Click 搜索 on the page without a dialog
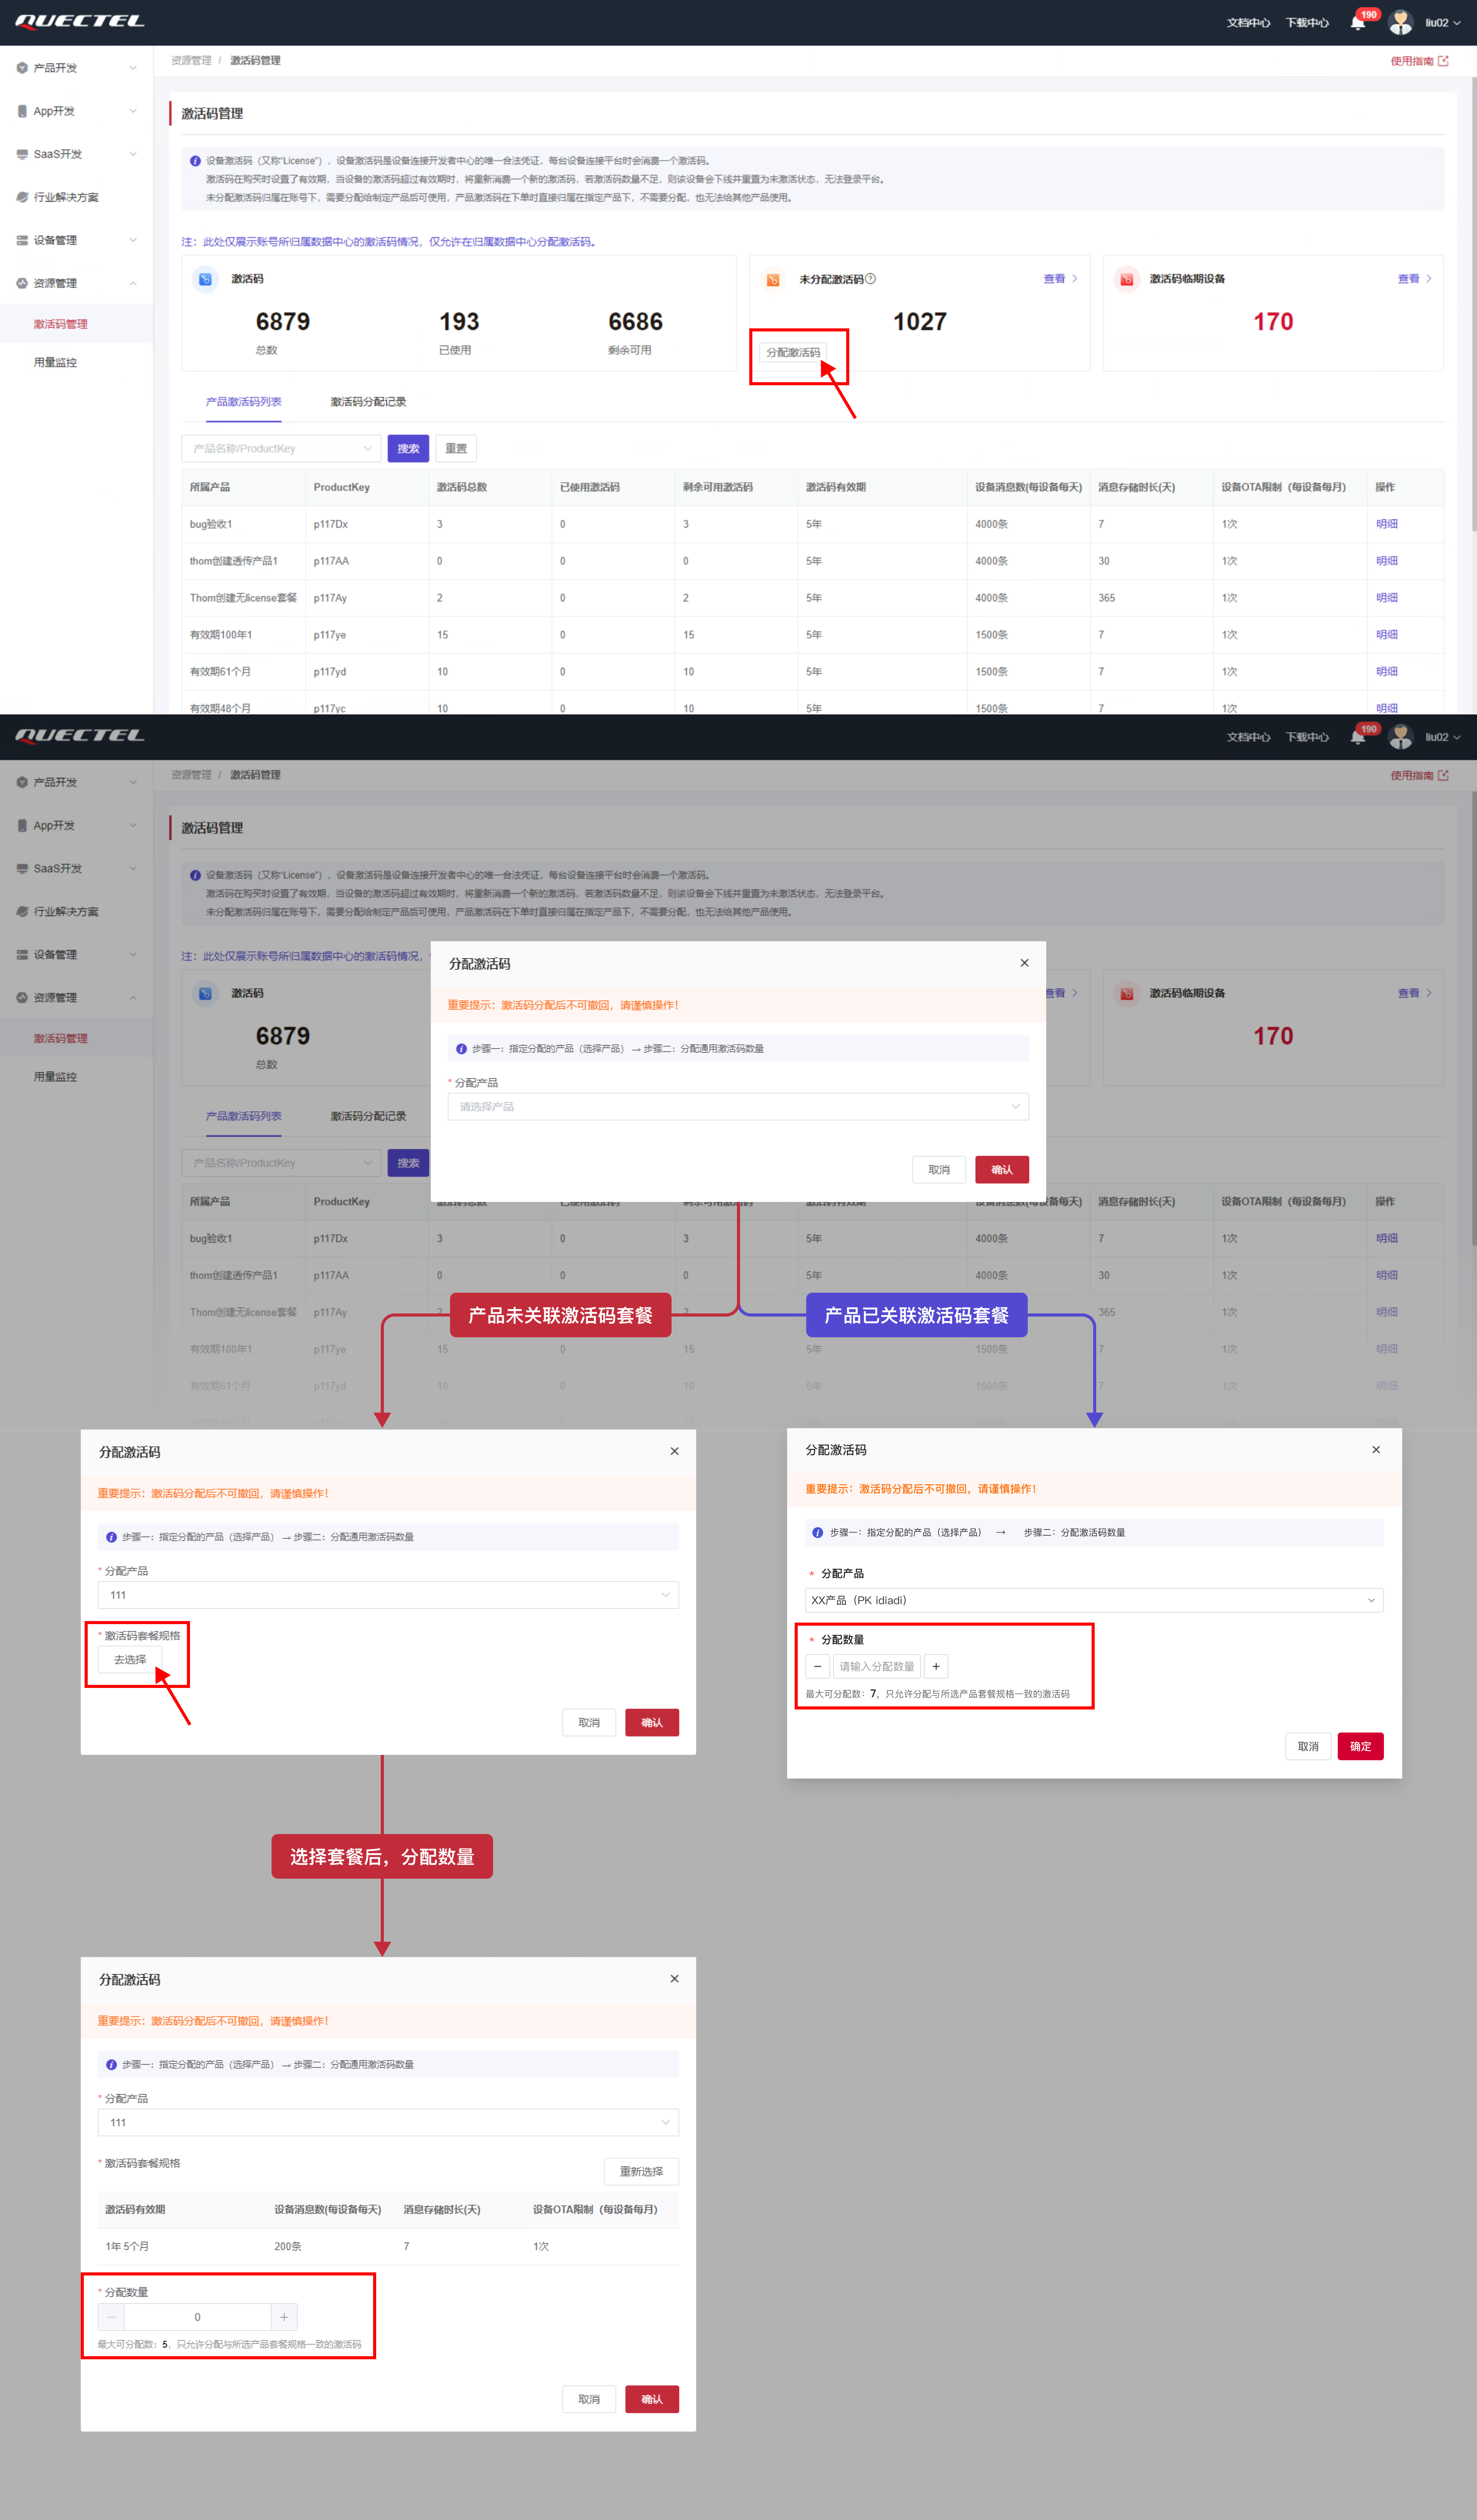1477x2520 pixels. [408, 448]
